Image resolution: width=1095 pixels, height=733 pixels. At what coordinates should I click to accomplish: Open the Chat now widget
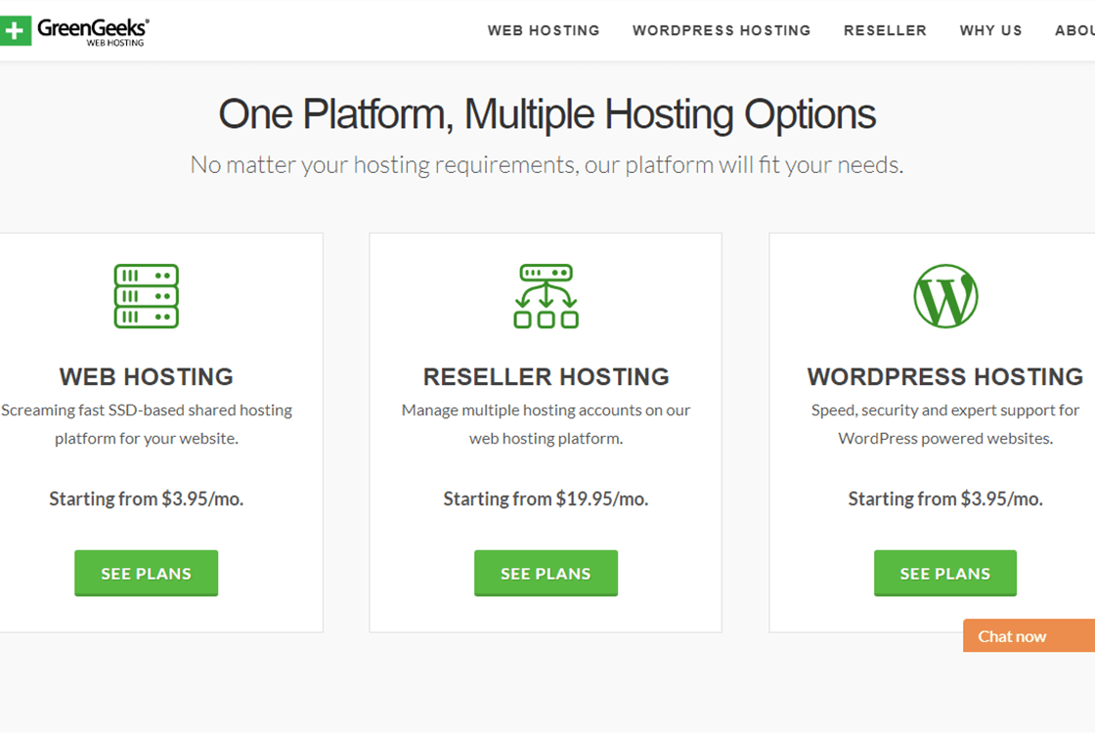(1029, 636)
